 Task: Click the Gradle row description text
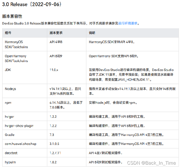pos(126,135)
